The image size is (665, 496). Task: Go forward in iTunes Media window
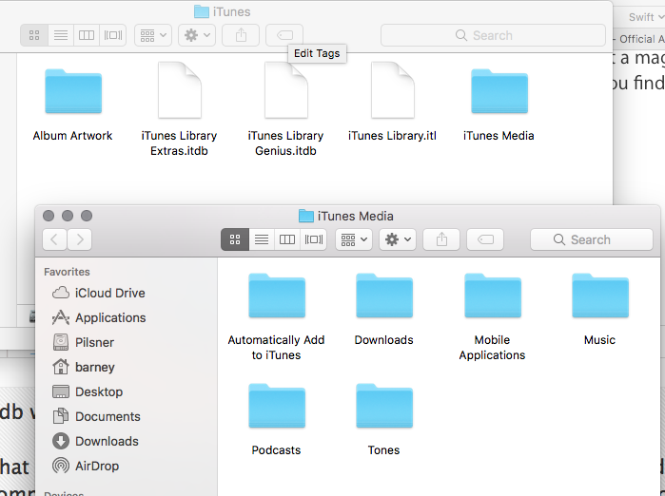(80, 239)
